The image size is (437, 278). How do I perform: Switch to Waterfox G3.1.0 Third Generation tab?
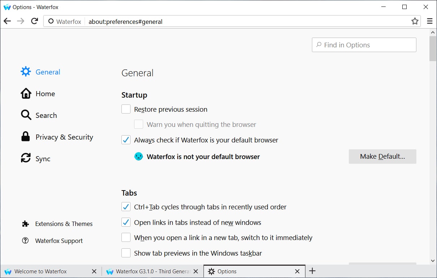coord(153,271)
